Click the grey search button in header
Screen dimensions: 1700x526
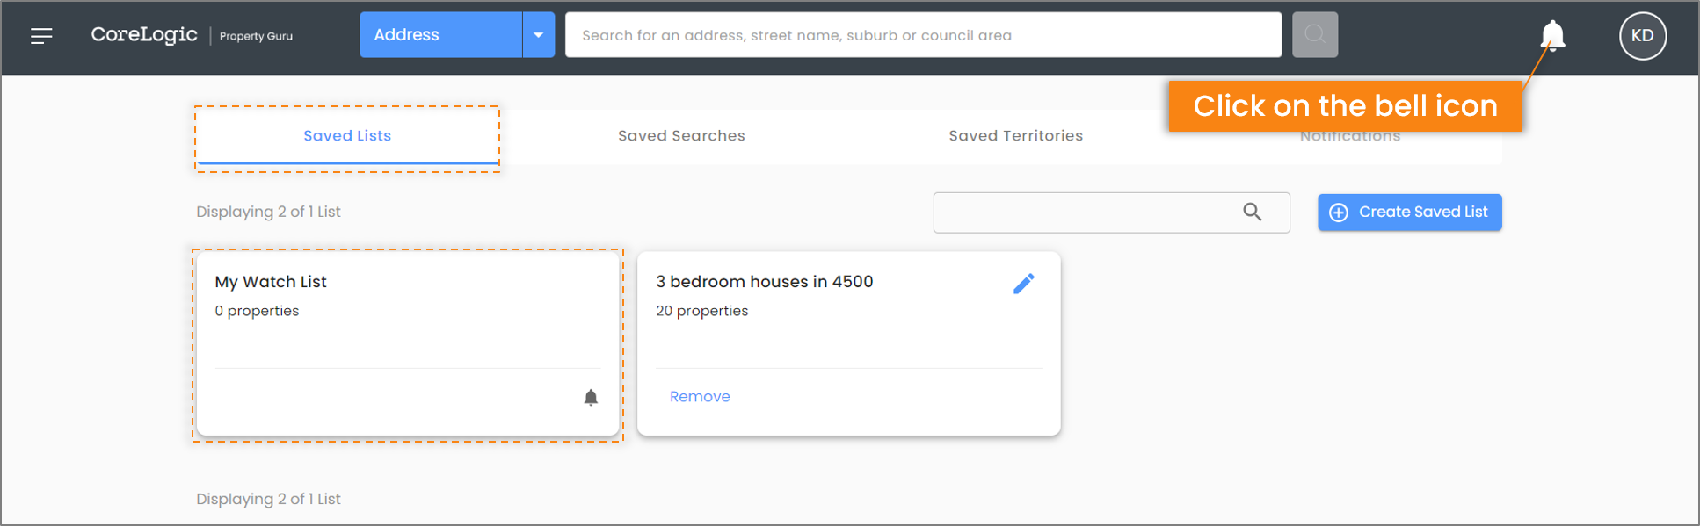tap(1315, 35)
